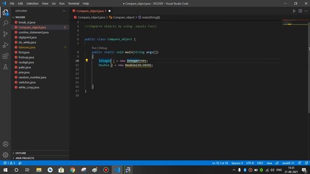Open the Explorer view in activity bar
The width and height of the screenshot is (310, 174).
coord(5,13)
